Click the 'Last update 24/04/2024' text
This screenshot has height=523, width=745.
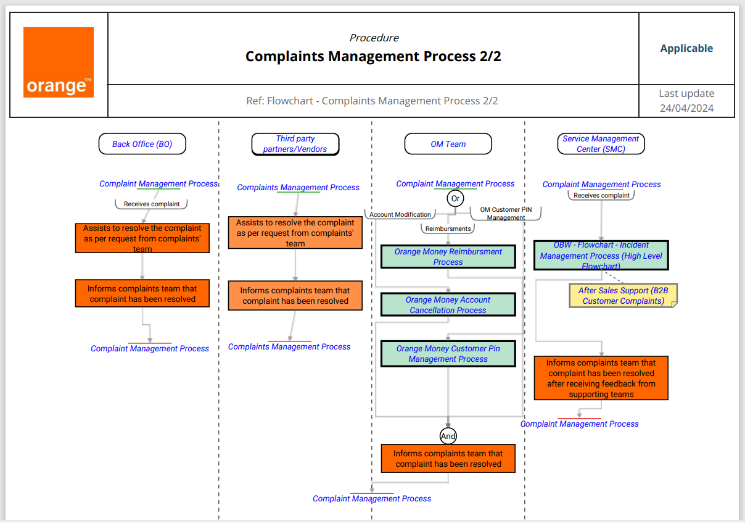tap(686, 101)
